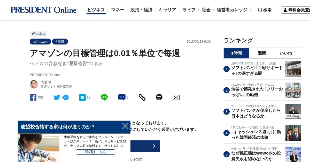This screenshot has height=162, width=310.
Task: Open ranking article ソフトバンクが倒産したら
Action: pyautogui.click(x=256, y=113)
